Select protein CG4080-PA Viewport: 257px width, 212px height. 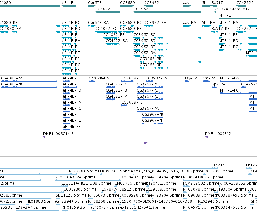tap(29, 81)
